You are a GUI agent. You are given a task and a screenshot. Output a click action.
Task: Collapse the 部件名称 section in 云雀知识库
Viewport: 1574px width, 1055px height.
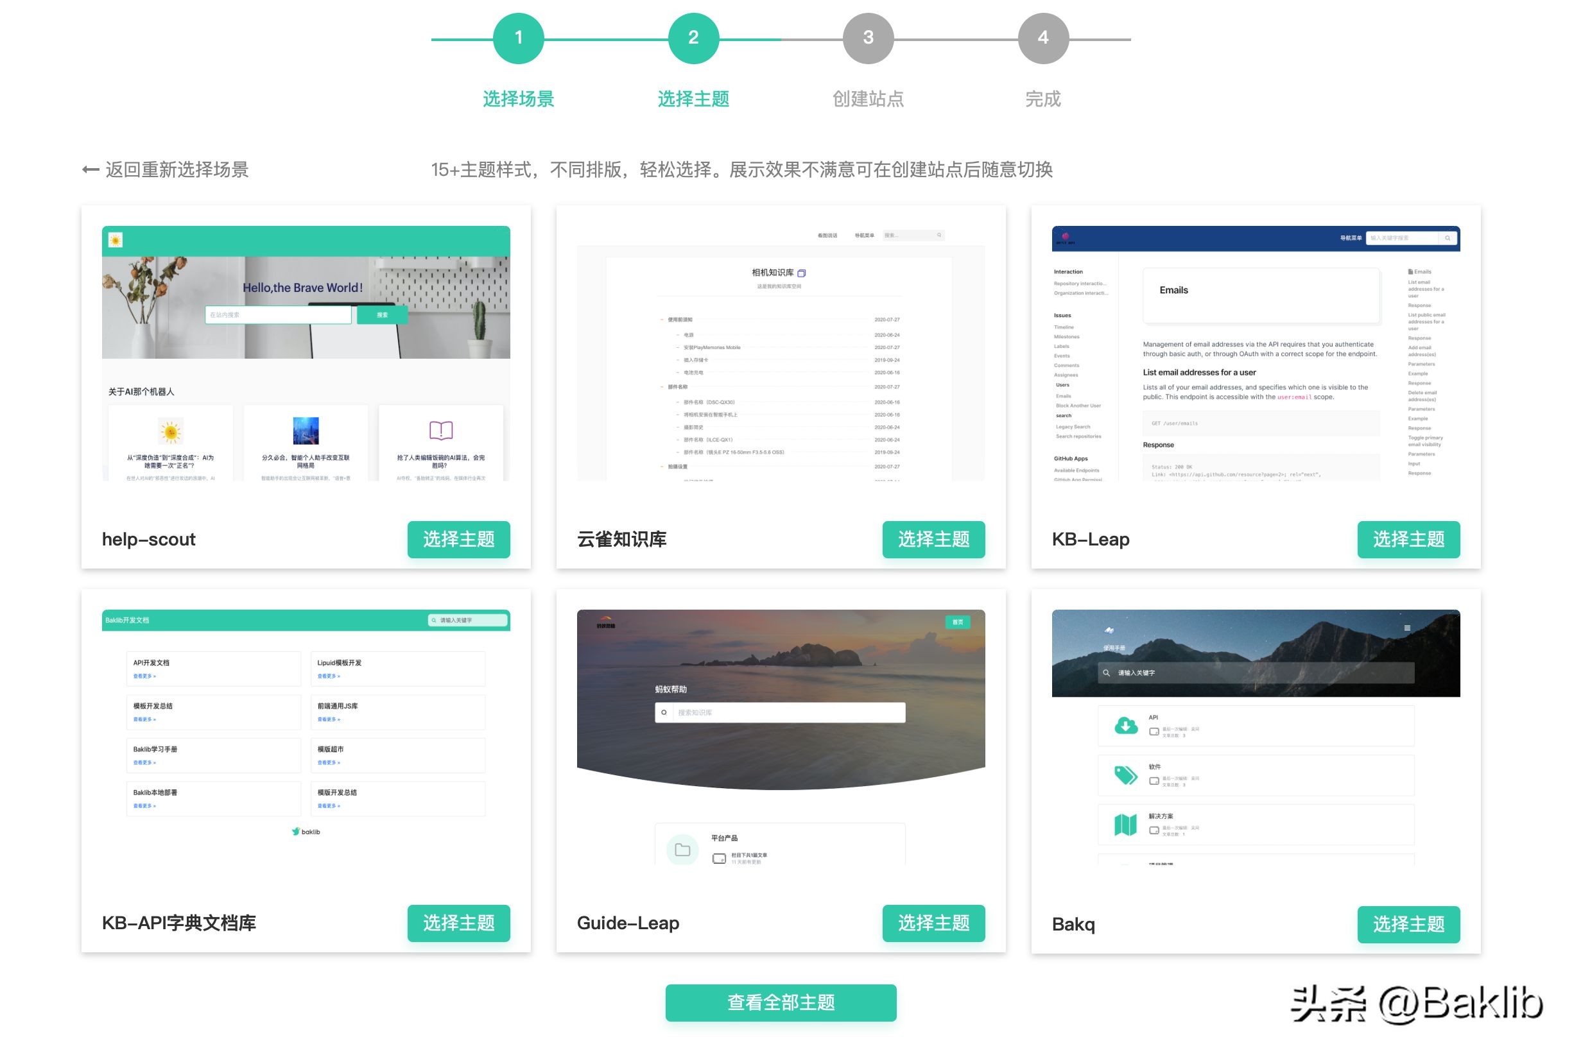pyautogui.click(x=661, y=387)
